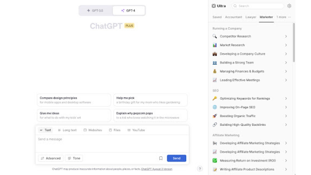Choose Help me pick suggestion
This screenshot has height=175, width=311.
[x=150, y=100]
